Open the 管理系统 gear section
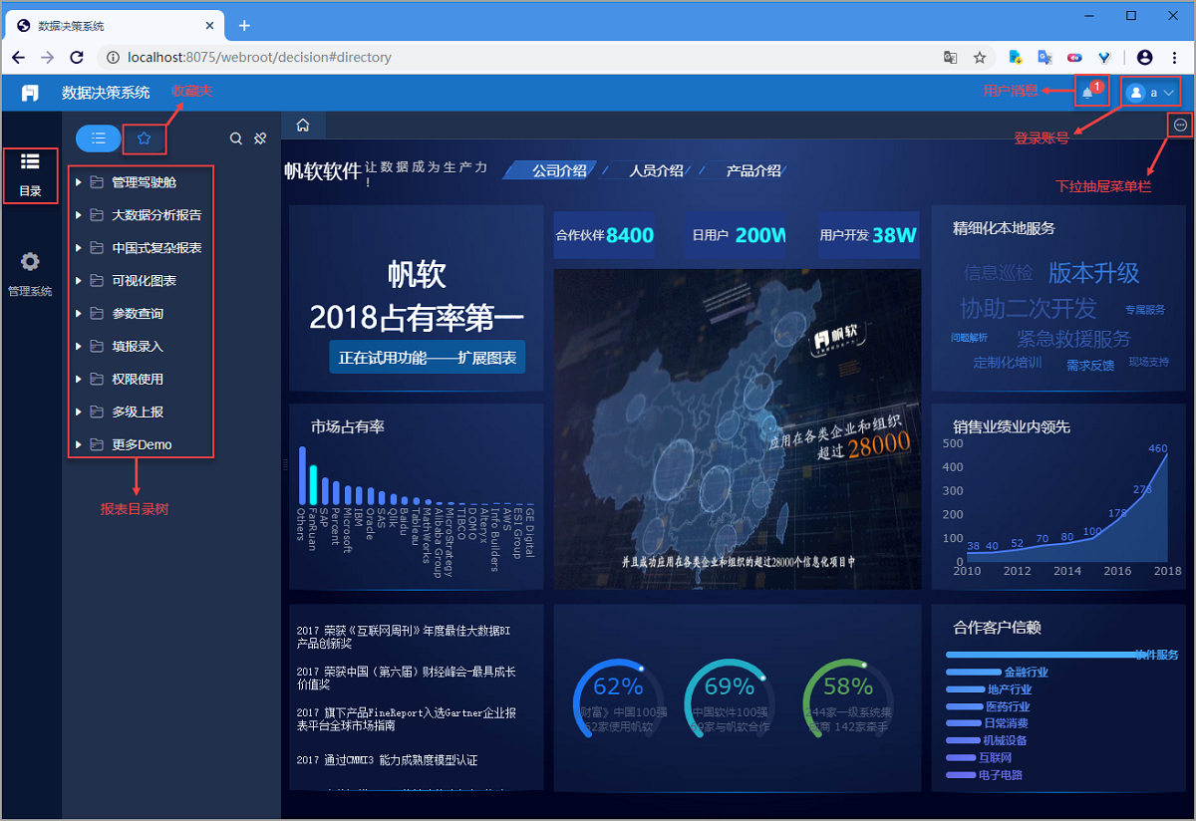The height and width of the screenshot is (821, 1196). [30, 274]
